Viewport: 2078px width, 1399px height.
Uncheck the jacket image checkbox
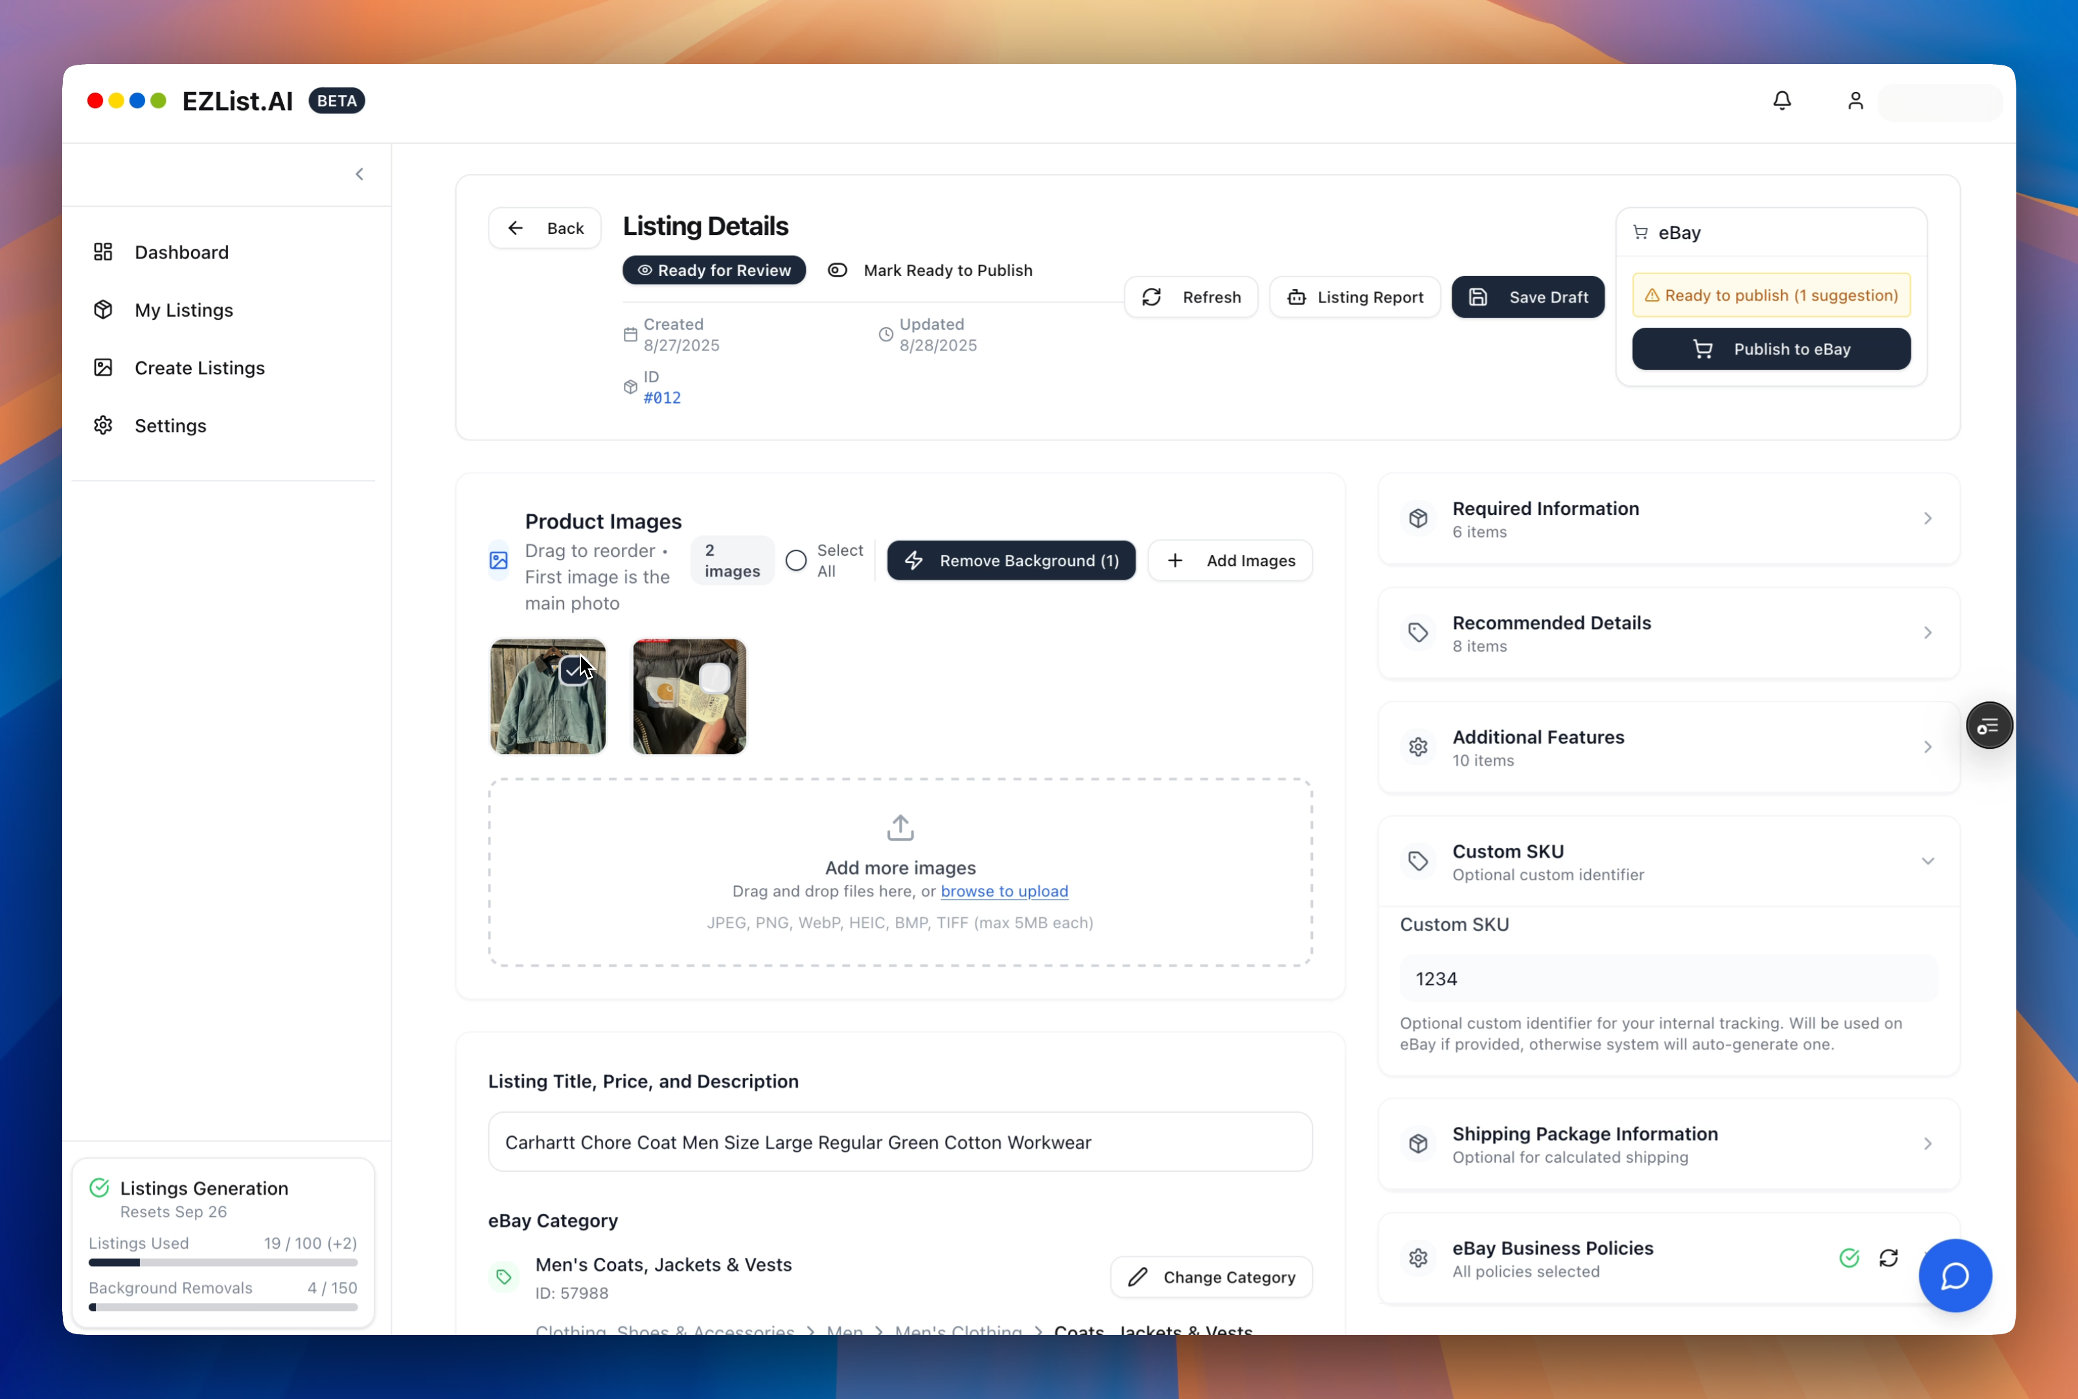pyautogui.click(x=573, y=671)
